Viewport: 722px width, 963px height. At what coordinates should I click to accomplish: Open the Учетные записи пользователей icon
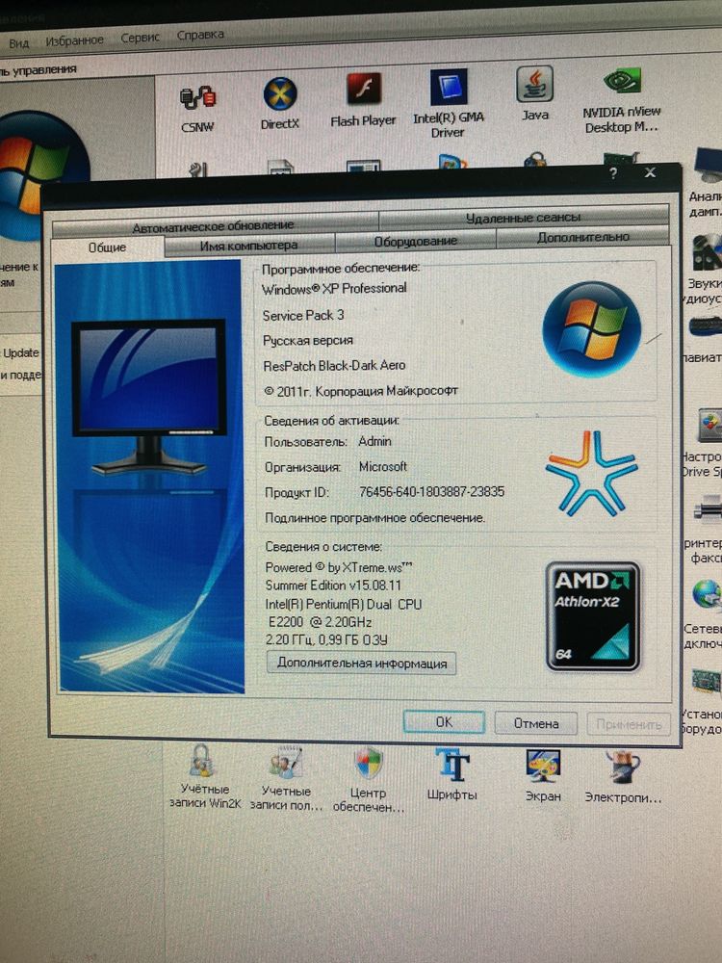tap(286, 778)
